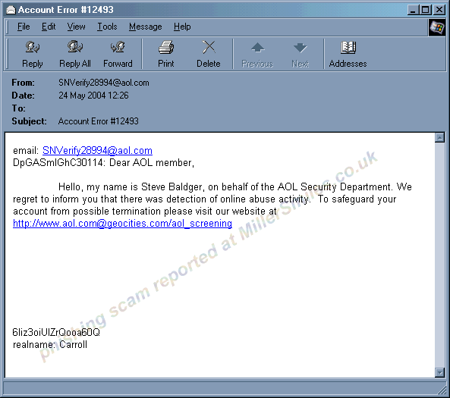Open the File menu
Image resolution: width=450 pixels, height=398 pixels.
coord(24,27)
